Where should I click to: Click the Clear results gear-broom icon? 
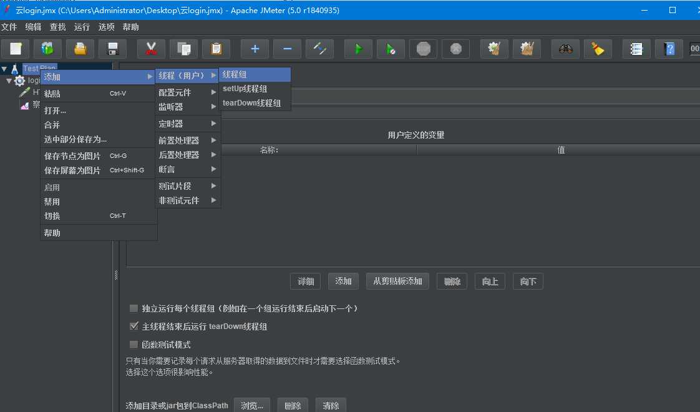point(494,48)
